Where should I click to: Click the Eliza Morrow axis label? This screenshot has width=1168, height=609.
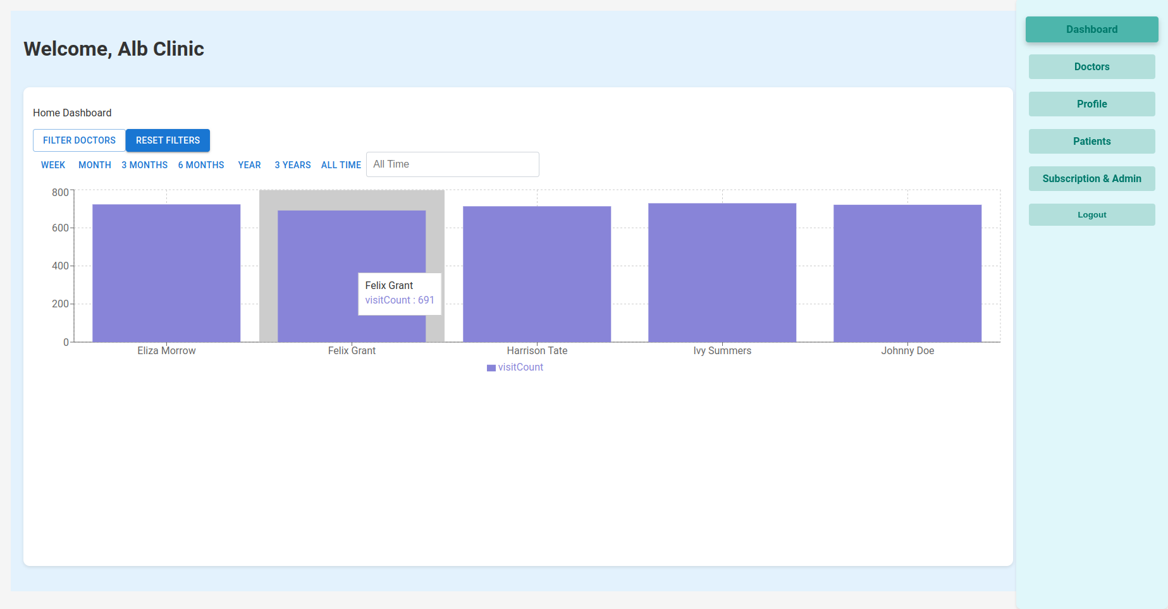pos(166,351)
